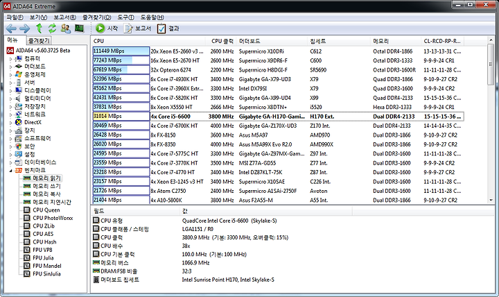This screenshot has width=499, height=297.
Task: Sort by 마더보드 column header
Action: (273, 41)
